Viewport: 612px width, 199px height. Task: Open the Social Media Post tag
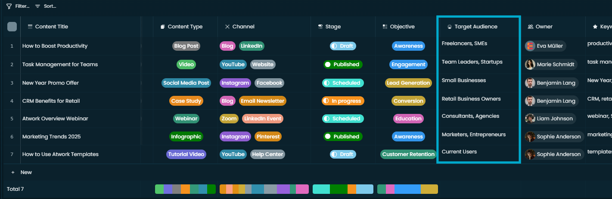[x=186, y=83]
